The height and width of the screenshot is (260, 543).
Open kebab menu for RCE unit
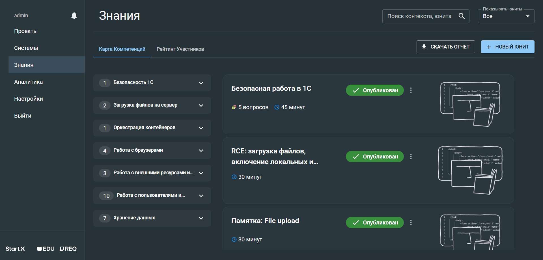point(411,157)
